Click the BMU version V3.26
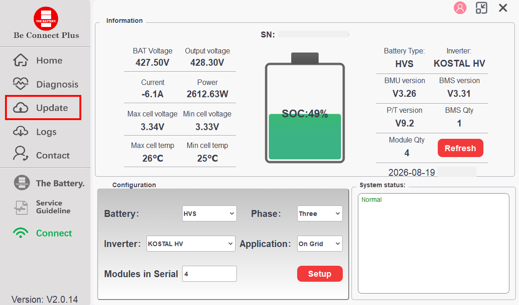The image size is (519, 305). (404, 94)
